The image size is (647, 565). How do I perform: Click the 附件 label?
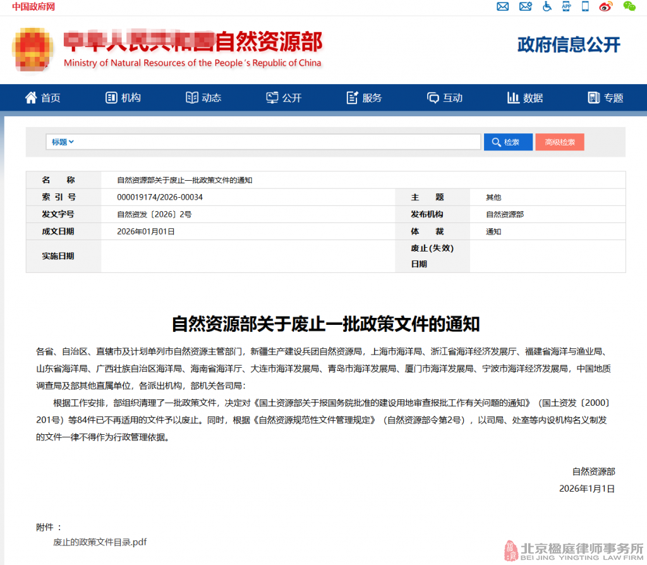pyautogui.click(x=49, y=527)
